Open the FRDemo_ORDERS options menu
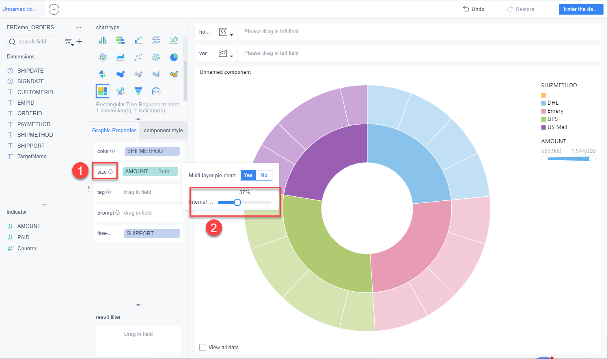608x359 pixels. tap(79, 27)
